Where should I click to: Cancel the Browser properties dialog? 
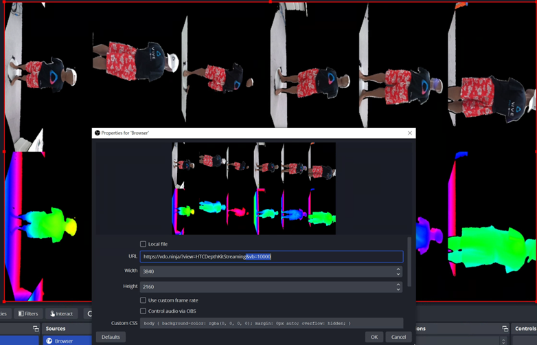click(398, 337)
